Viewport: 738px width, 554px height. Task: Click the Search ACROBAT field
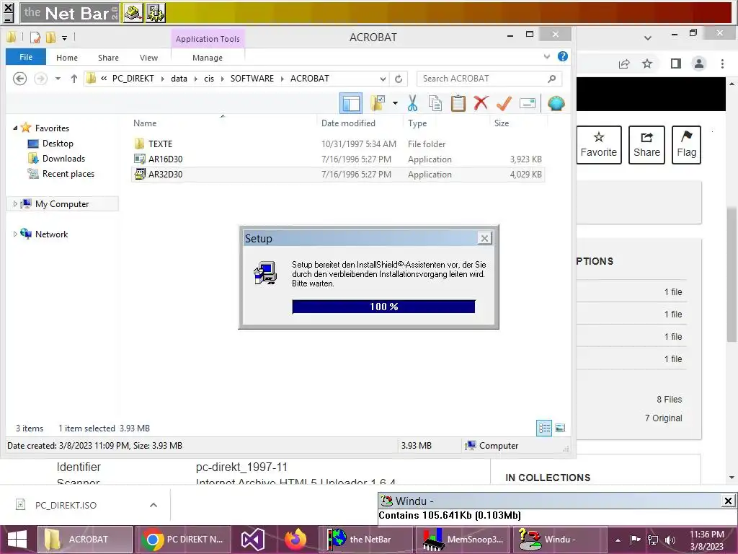tap(489, 79)
